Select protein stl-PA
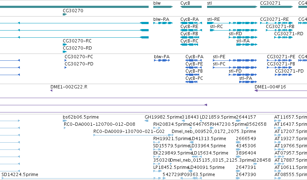This screenshot has height=180, width=307. pos(246,78)
